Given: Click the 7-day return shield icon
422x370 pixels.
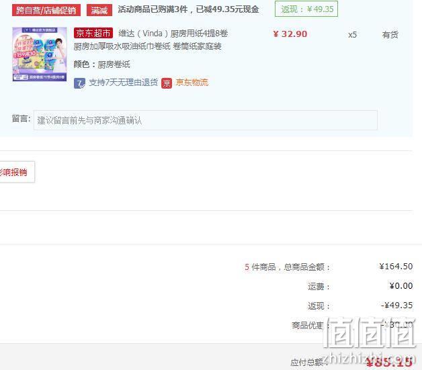Looking at the screenshot, I should pos(79,83).
